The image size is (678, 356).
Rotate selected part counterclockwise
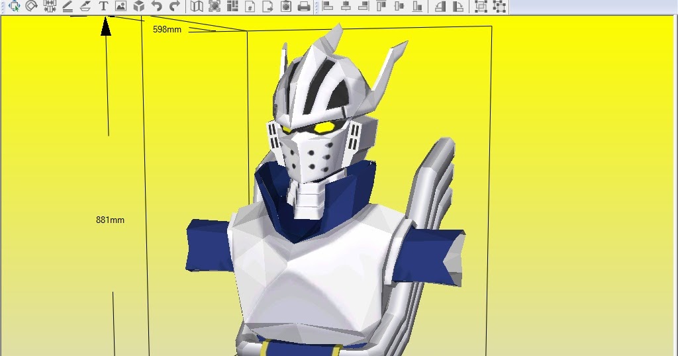point(440,6)
